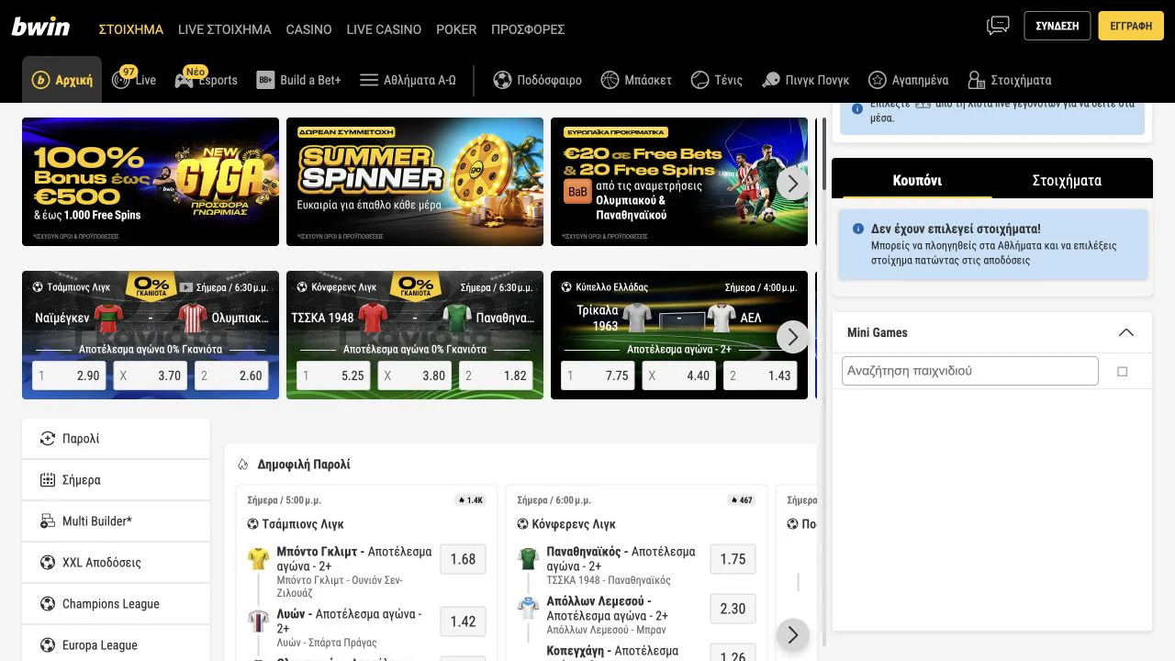Open Live section with 97 badge
1175x661 pixels.
[x=134, y=80]
